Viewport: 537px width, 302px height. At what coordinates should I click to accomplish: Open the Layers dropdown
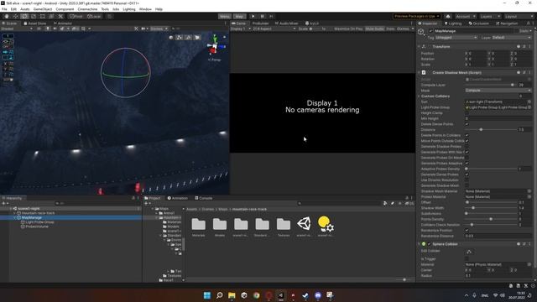[x=489, y=17]
